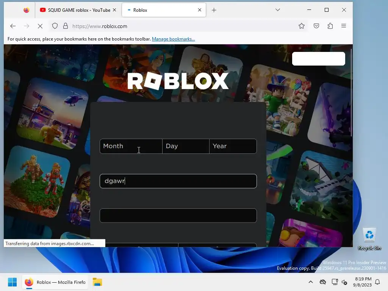The image size is (388, 291).
Task: Go back using the browser back arrow
Action: click(x=13, y=26)
